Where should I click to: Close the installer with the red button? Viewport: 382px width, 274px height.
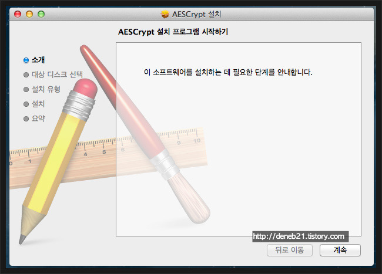[18, 14]
